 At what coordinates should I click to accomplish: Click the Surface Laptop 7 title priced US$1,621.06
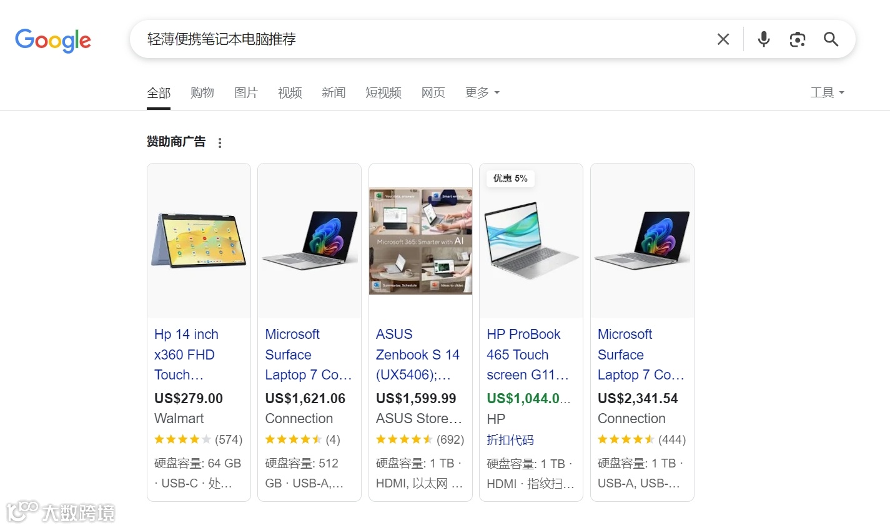pos(309,354)
